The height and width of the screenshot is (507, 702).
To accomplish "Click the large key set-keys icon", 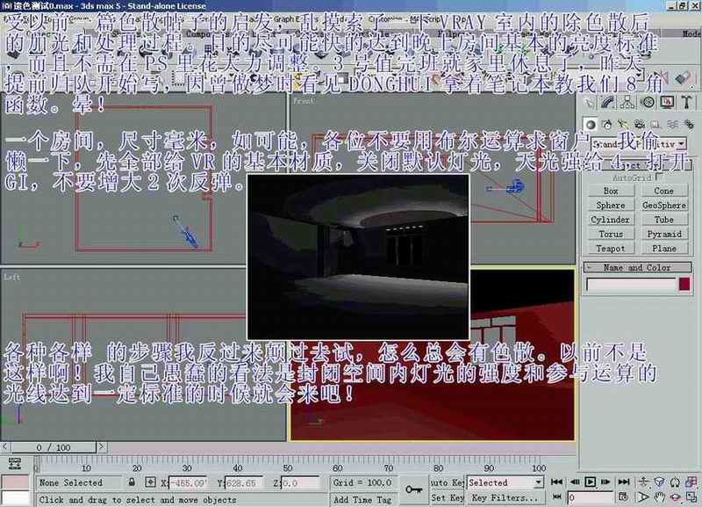I will [x=413, y=489].
